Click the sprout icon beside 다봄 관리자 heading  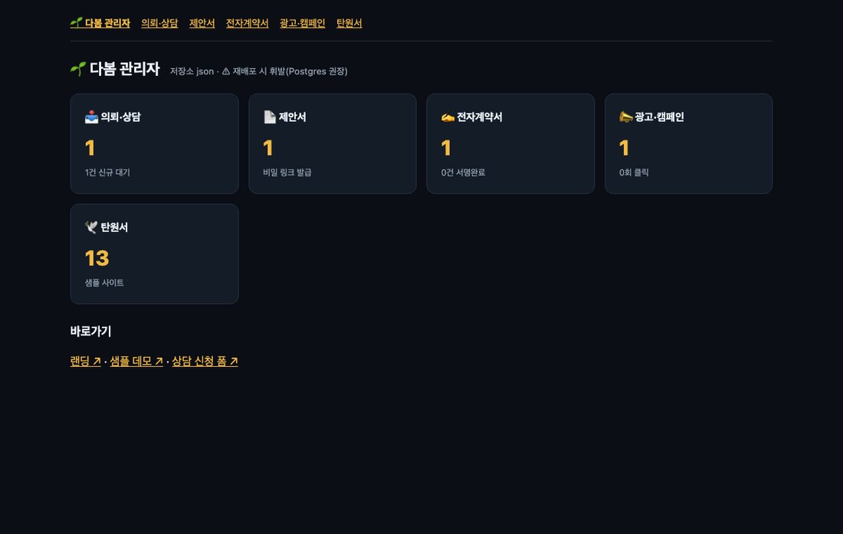point(78,69)
